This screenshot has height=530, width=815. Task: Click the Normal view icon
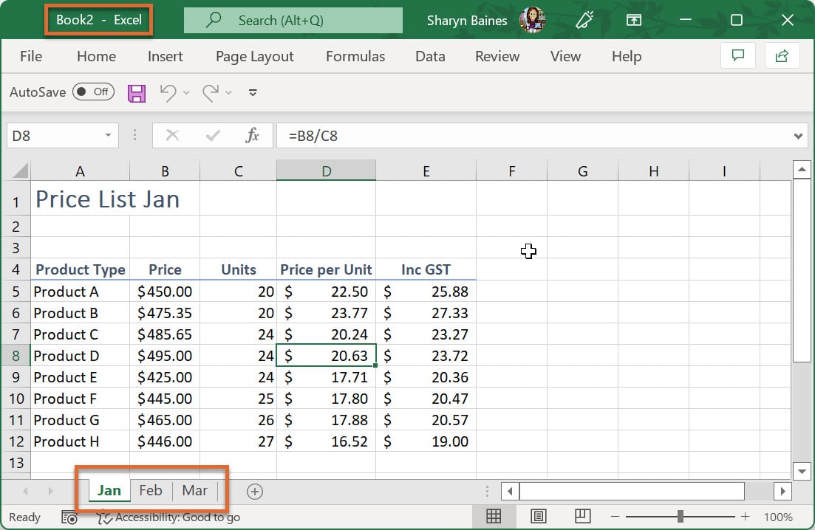(494, 517)
